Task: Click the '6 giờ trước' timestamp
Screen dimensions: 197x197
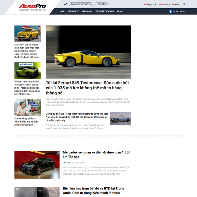Action: 80,163
